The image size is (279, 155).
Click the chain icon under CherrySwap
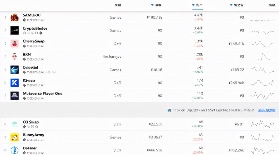pyautogui.click(x=24, y=46)
